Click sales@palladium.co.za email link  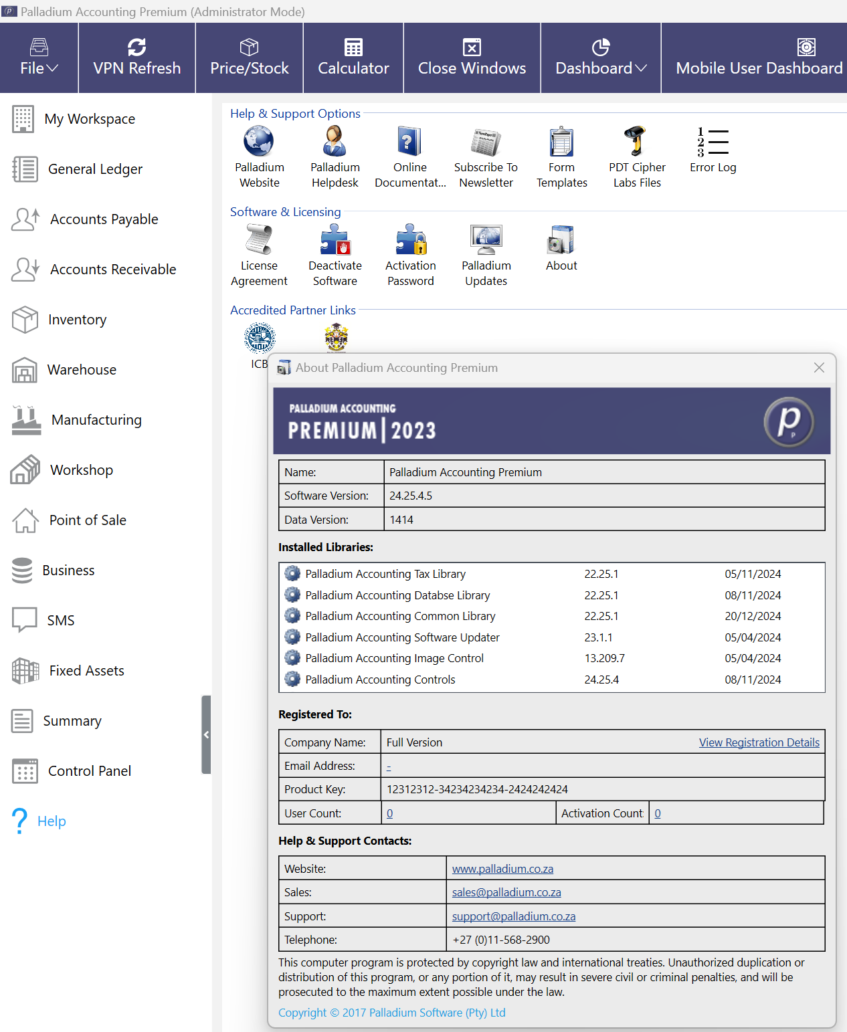(x=506, y=892)
